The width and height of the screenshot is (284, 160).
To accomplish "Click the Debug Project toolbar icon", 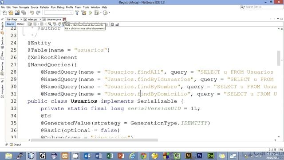I will (x=97, y=13).
